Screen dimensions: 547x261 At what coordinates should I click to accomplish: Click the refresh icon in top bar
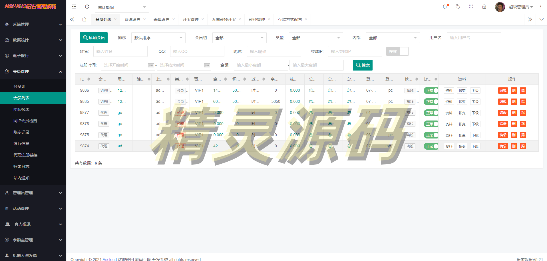[x=87, y=7]
